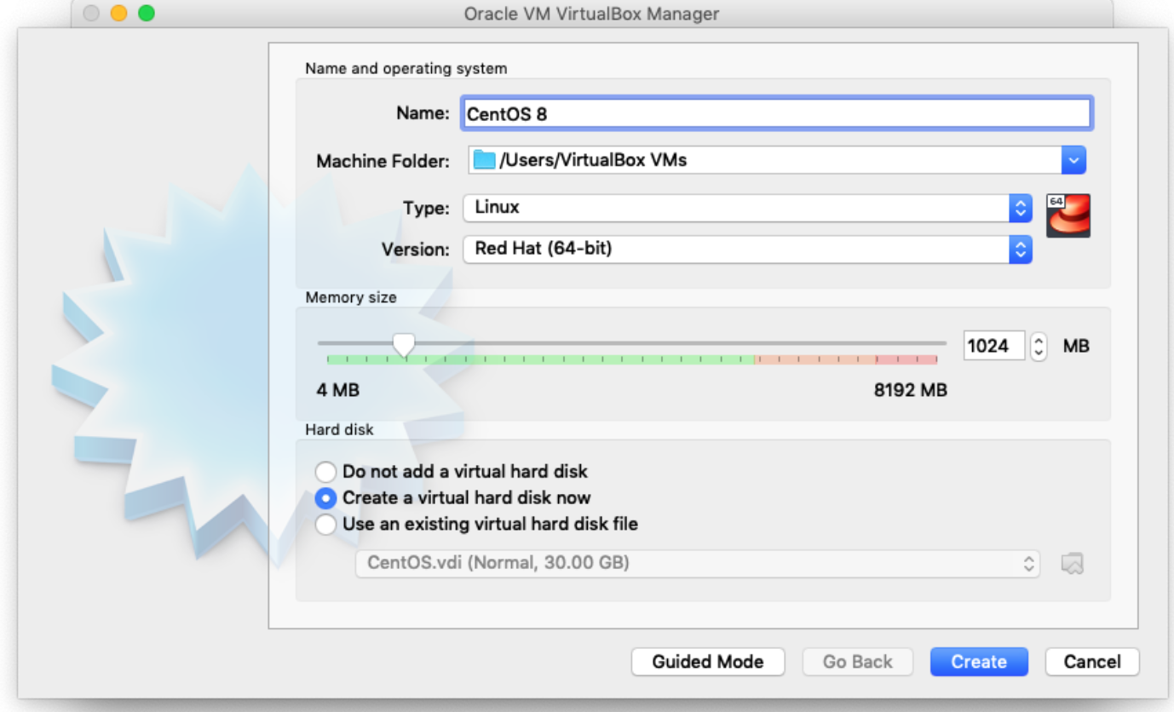Click the window's green zoom button

[146, 14]
